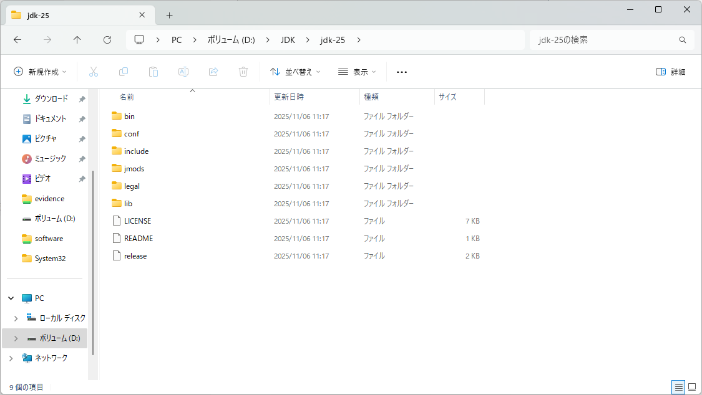Image resolution: width=702 pixels, height=395 pixels.
Task: Add a new tab with plus button
Action: [x=169, y=15]
